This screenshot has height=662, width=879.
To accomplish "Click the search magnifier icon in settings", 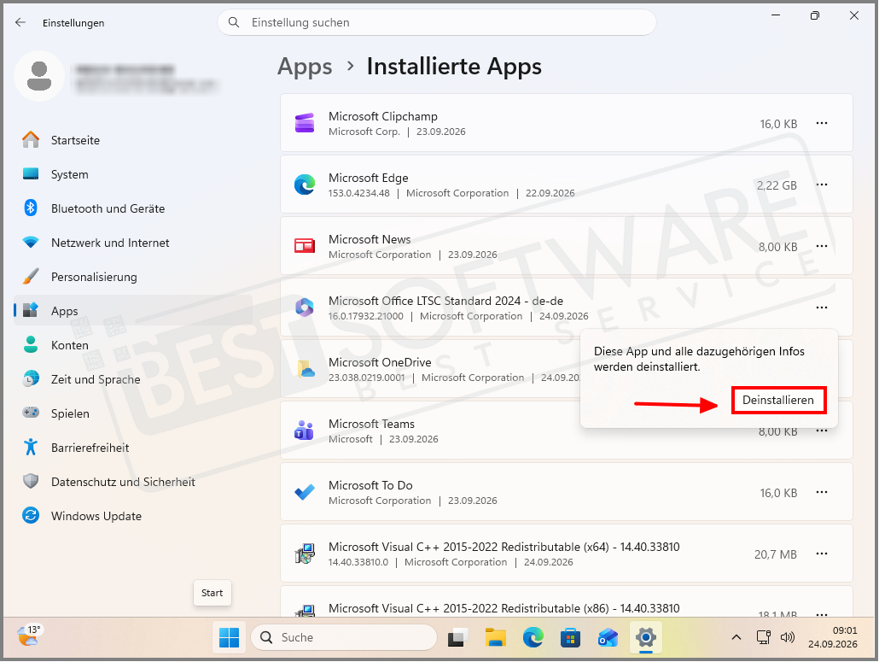I will [234, 22].
